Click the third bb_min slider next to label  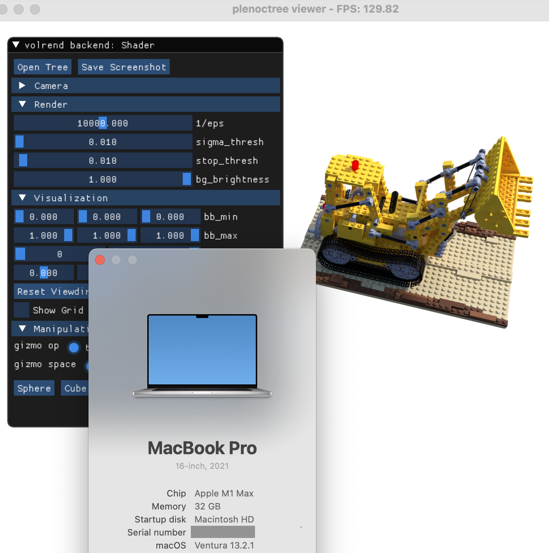pos(171,217)
